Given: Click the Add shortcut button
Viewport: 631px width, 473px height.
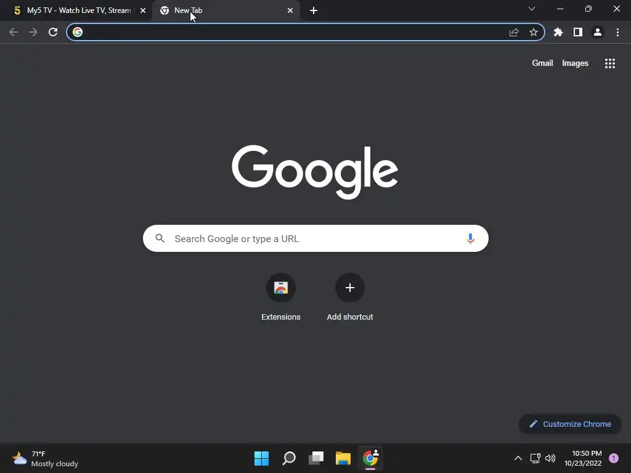Looking at the screenshot, I should click(x=350, y=297).
